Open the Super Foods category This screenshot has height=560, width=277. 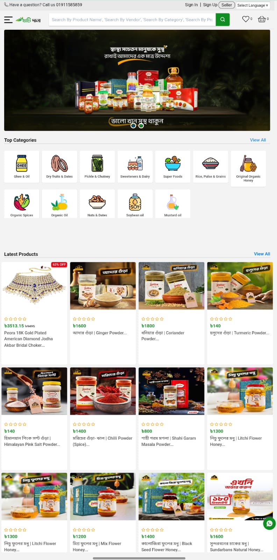(173, 167)
